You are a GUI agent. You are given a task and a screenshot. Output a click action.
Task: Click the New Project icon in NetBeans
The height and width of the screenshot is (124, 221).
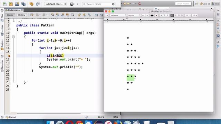point(11,4)
